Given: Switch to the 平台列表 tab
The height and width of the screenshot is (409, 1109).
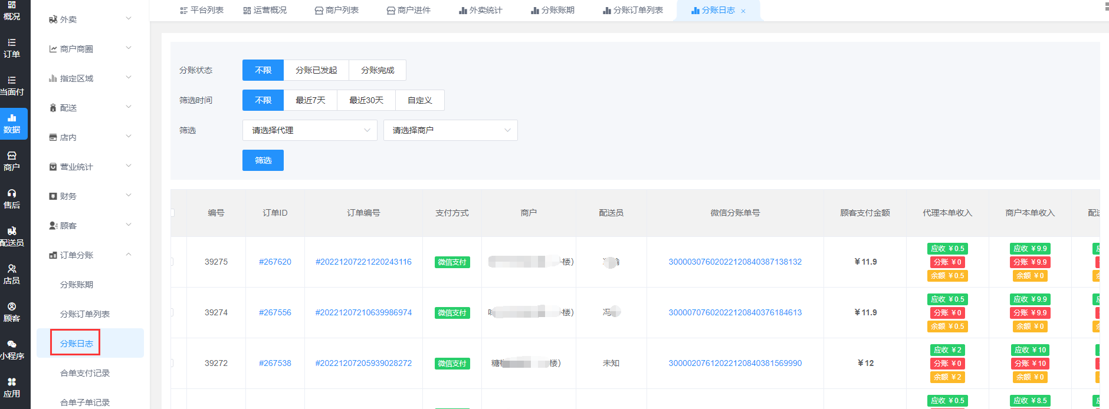Looking at the screenshot, I should pyautogui.click(x=202, y=10).
